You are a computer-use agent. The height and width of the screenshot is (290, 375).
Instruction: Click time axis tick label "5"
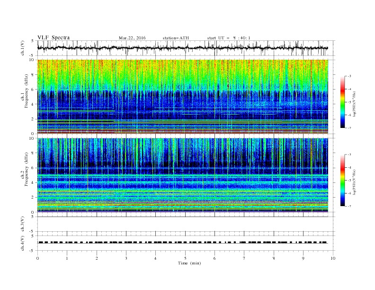click(185, 258)
